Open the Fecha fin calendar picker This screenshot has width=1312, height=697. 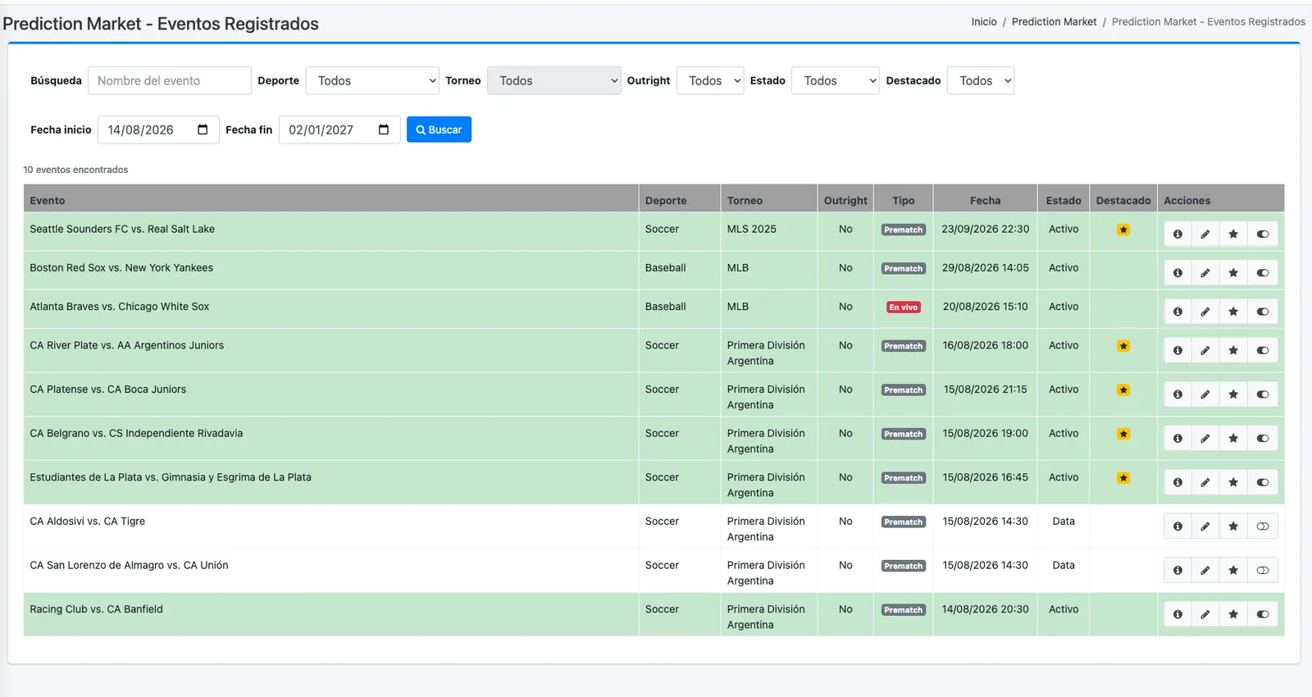[x=384, y=130]
